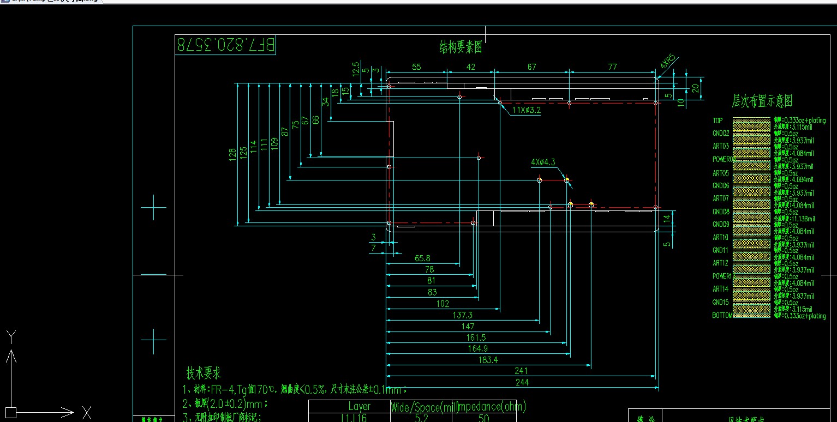Click the GND15 layer label
This screenshot has width=837, height=422.
coord(721,302)
